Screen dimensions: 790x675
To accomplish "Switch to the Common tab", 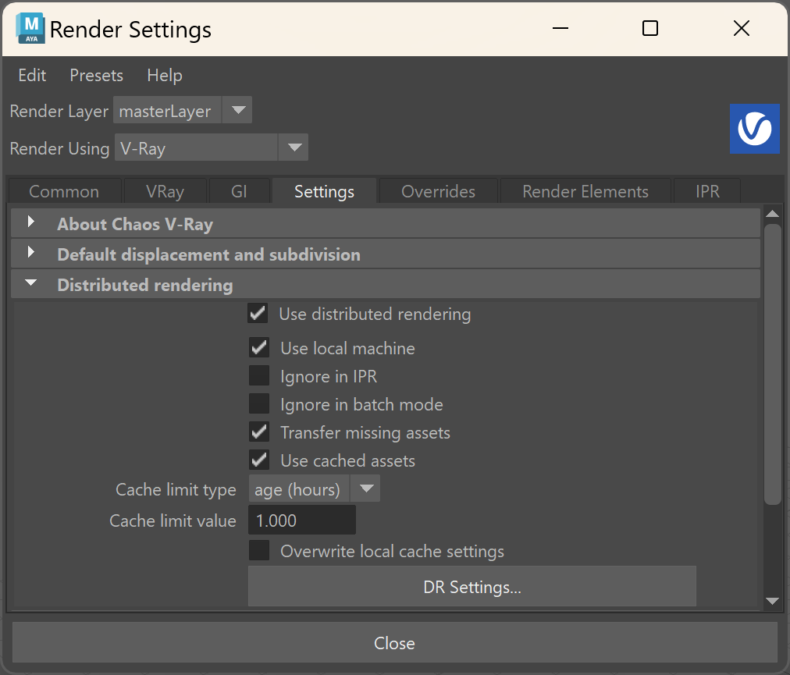I will tap(64, 191).
